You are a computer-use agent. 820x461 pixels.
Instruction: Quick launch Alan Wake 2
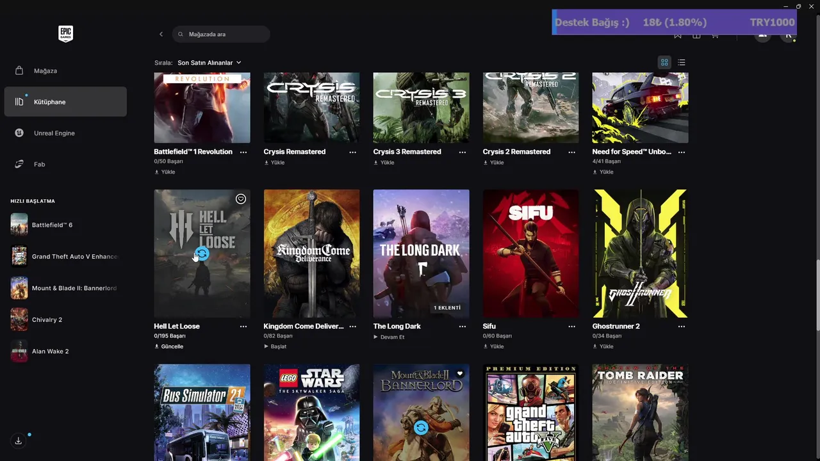[x=64, y=351]
